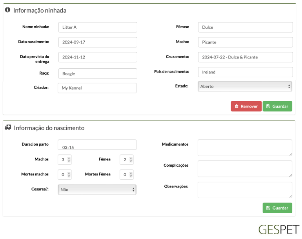The width and height of the screenshot is (302, 239).
Task: Click the Complicações text area
Action: [x=245, y=169]
